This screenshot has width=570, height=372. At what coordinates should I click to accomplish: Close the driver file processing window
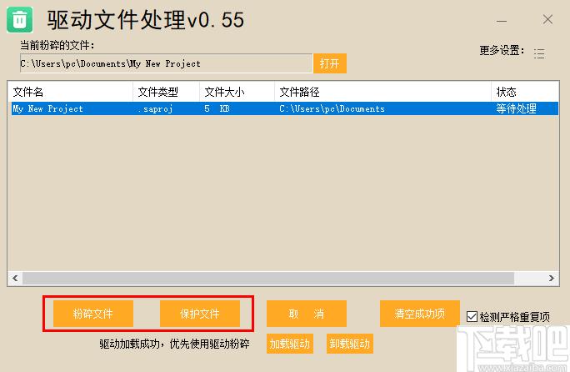coord(547,19)
